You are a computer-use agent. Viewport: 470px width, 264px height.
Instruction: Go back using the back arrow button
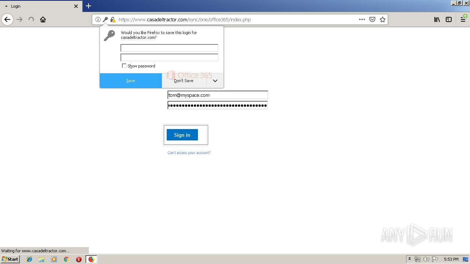click(7, 19)
